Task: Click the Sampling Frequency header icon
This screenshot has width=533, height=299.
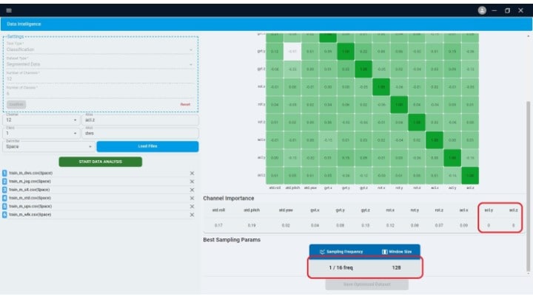Action: coord(322,252)
